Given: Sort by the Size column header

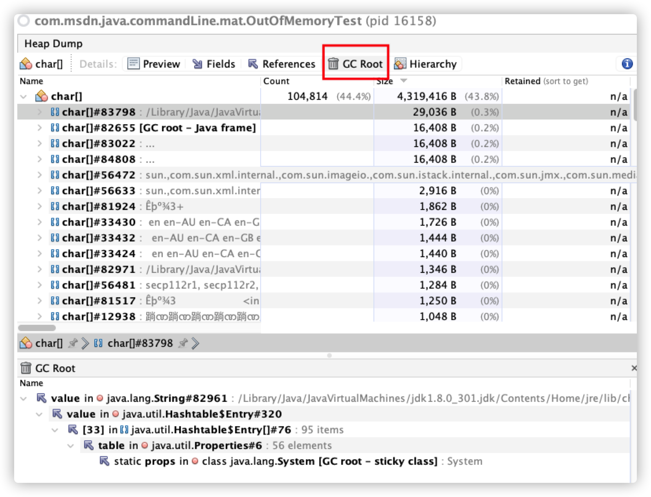Looking at the screenshot, I should click(385, 81).
